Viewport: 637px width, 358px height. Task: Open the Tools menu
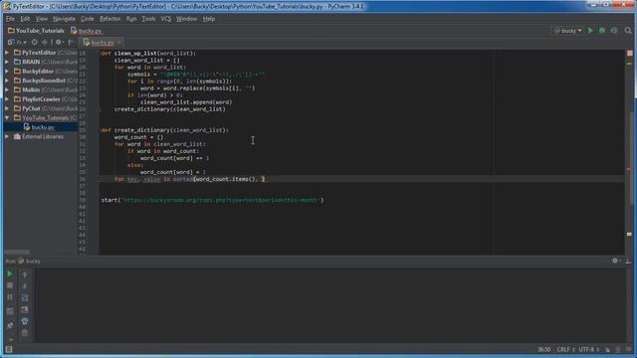pyautogui.click(x=148, y=19)
